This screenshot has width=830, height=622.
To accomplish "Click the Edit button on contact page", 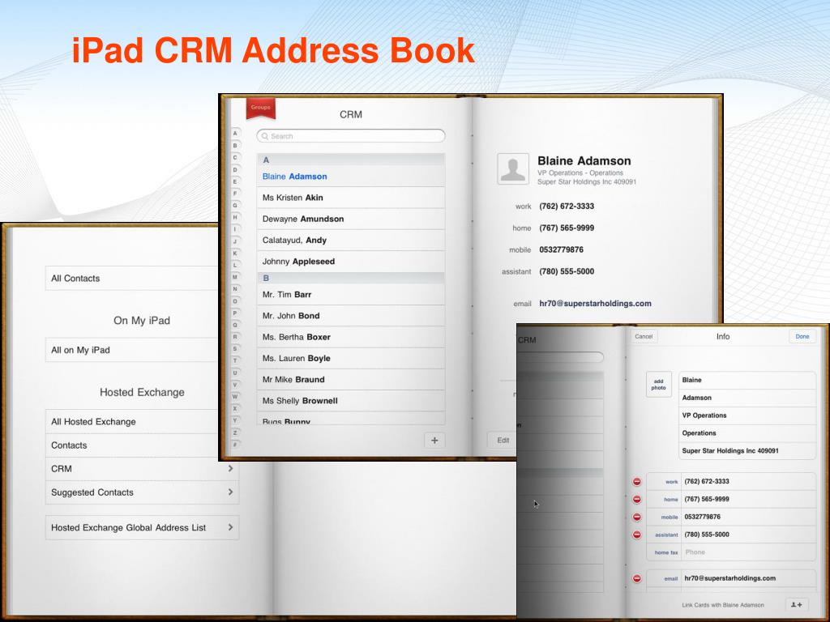I will [503, 440].
